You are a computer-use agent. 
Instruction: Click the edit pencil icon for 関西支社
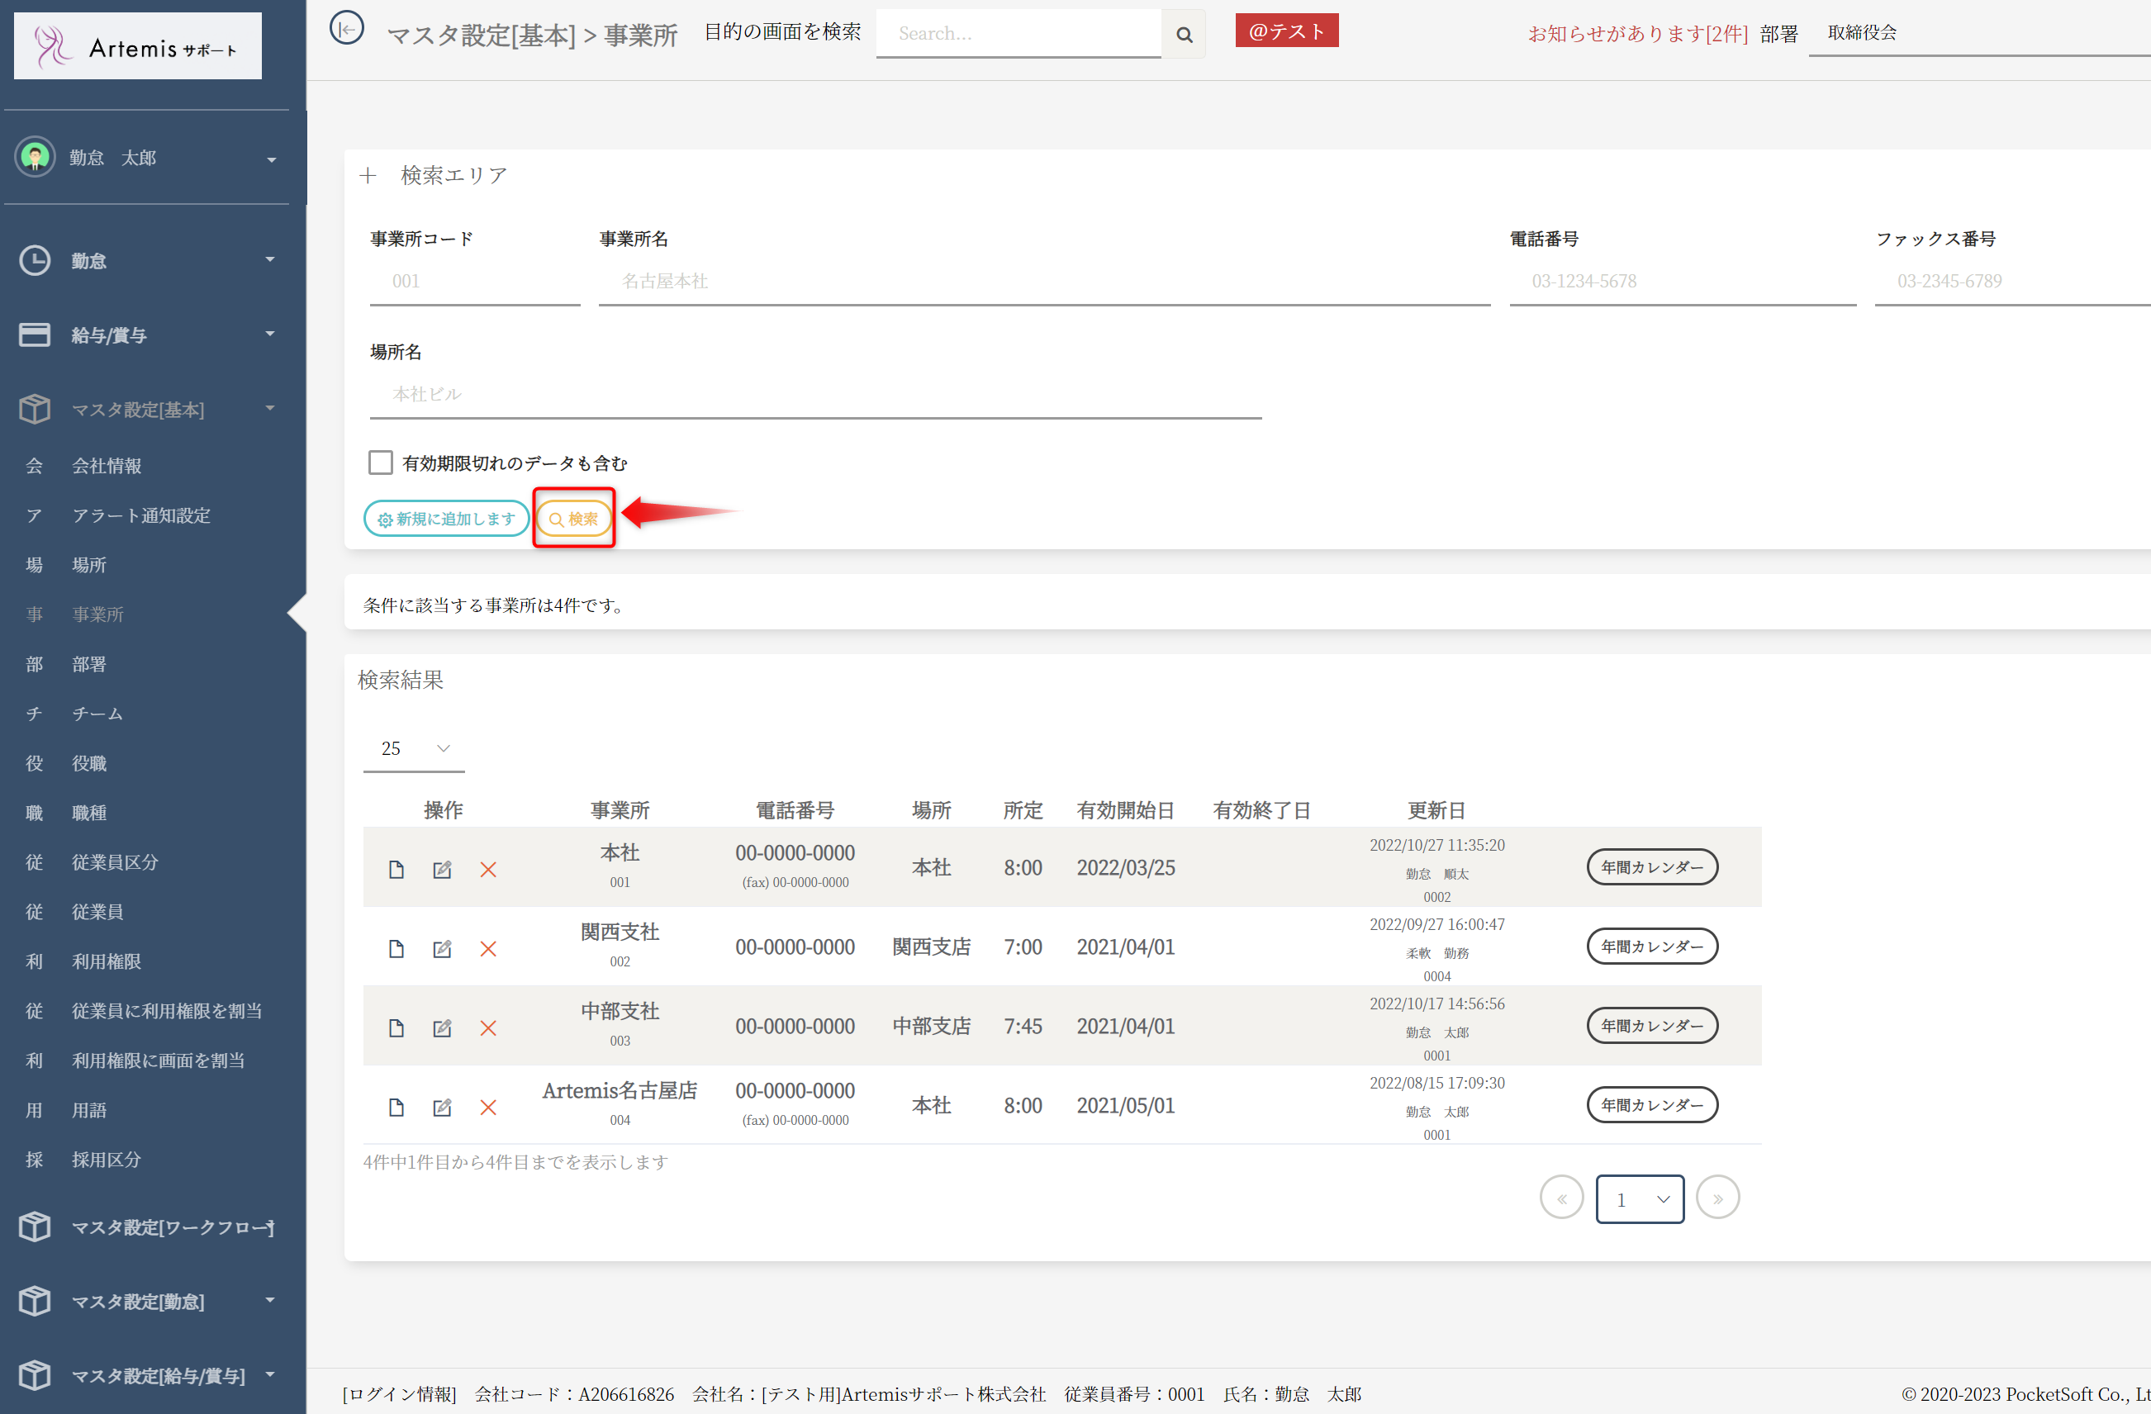(x=442, y=949)
